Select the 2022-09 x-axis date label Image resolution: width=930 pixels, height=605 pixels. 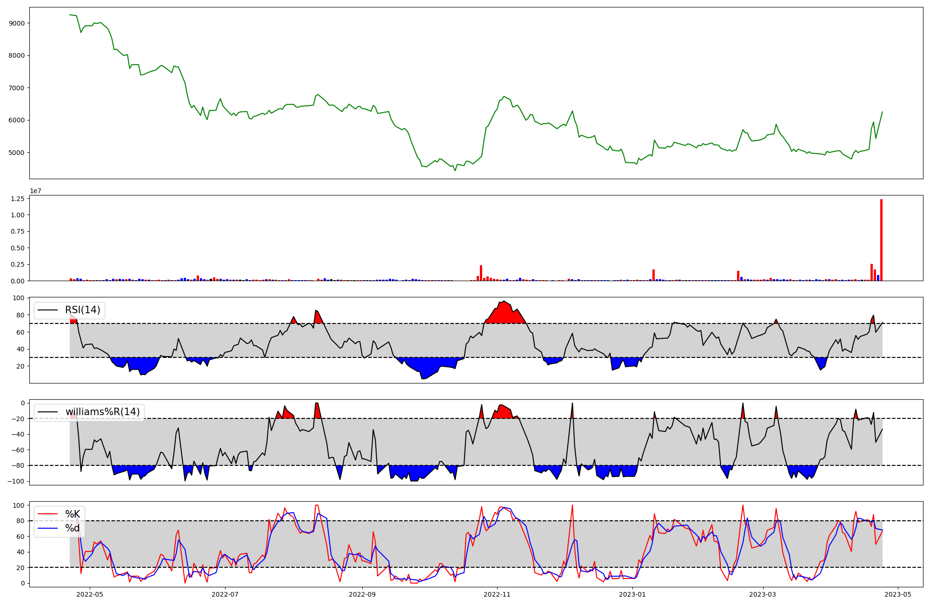coord(362,594)
